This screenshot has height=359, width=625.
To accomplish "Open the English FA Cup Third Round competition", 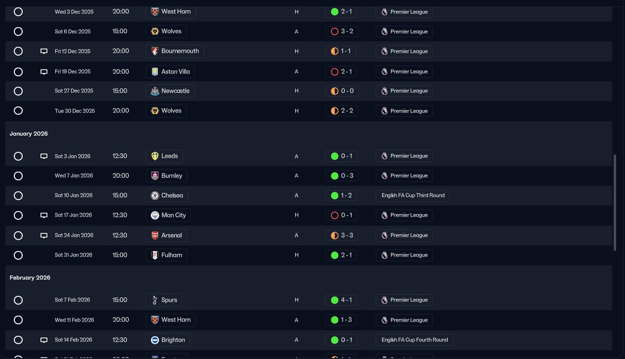I will (x=413, y=196).
